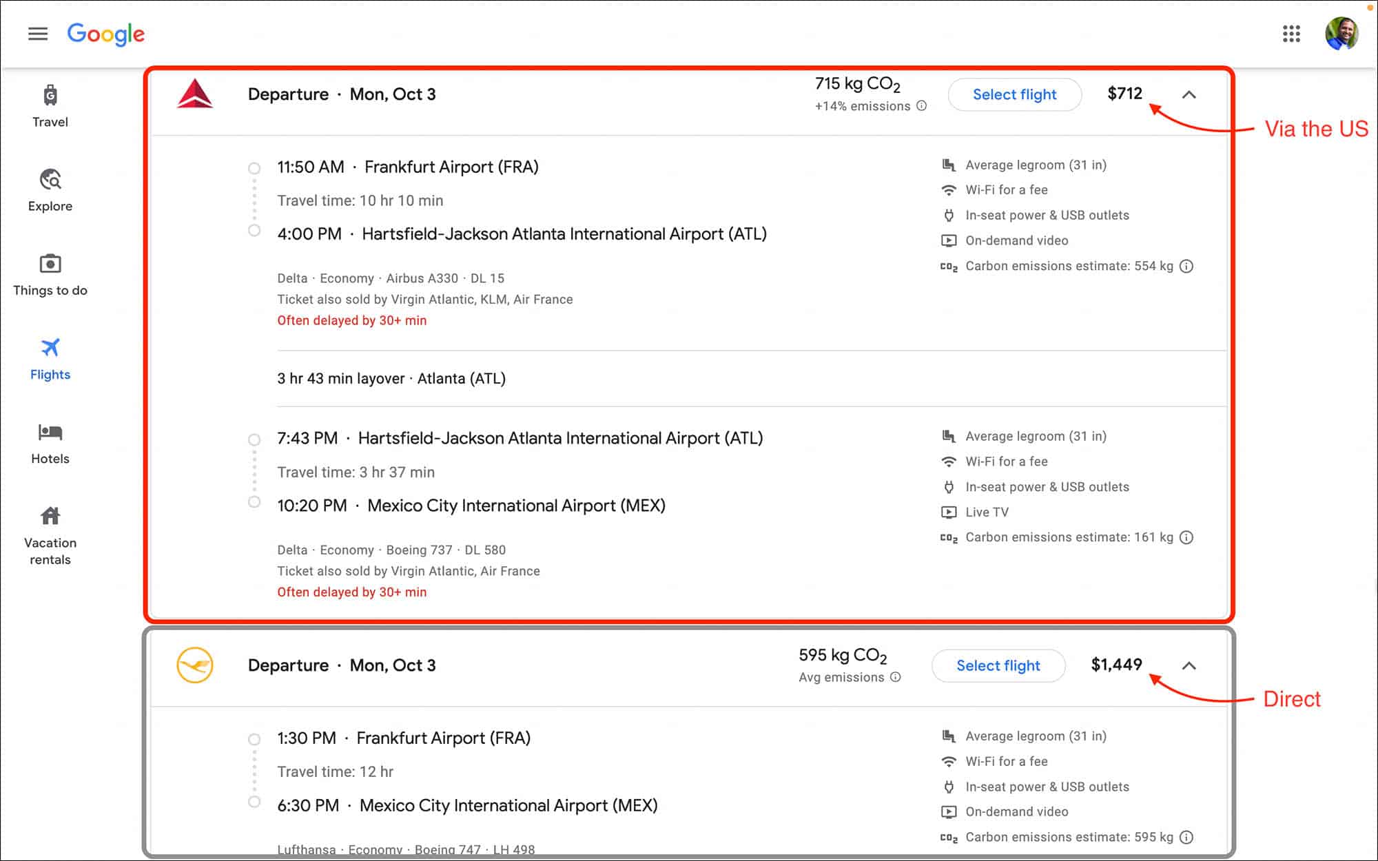1378x861 pixels.
Task: Click 'Delta · Economy · Boeing 737 · DL 580'
Action: [x=391, y=550]
